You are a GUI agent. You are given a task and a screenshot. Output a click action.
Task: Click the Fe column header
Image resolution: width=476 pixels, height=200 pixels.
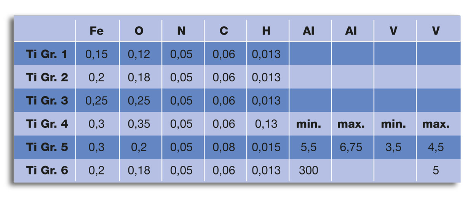tap(97, 31)
